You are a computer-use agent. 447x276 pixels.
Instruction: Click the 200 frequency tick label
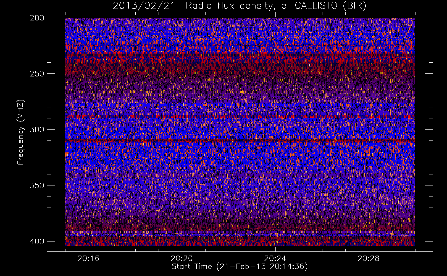click(37, 18)
